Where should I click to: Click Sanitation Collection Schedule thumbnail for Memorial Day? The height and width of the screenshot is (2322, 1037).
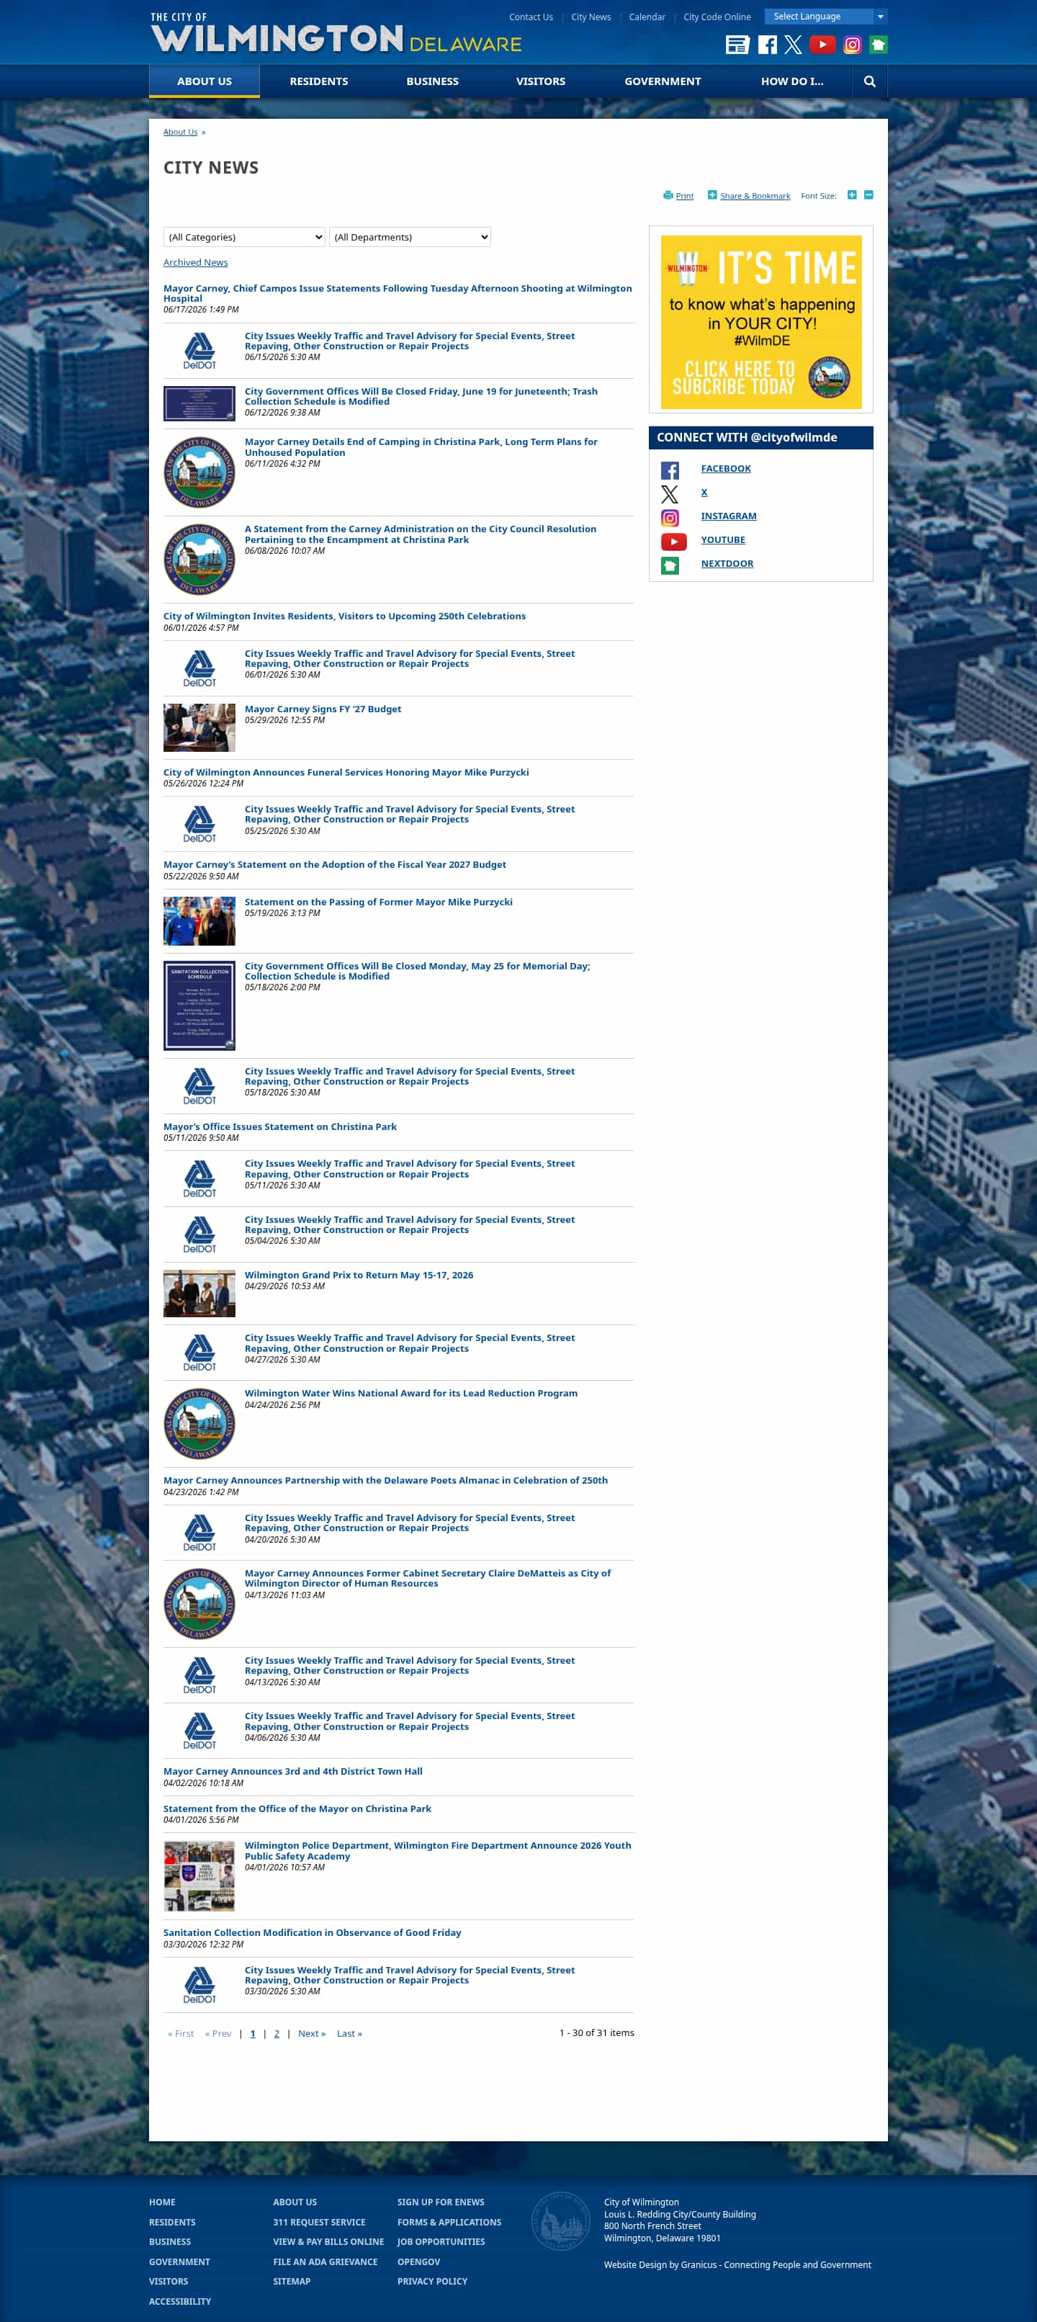[x=199, y=1005]
